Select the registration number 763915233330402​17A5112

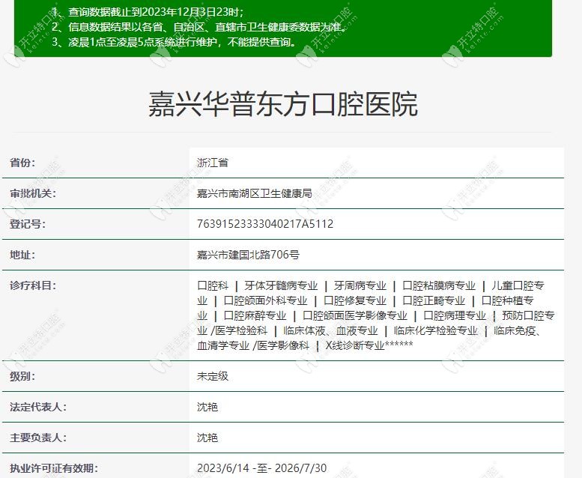point(265,224)
